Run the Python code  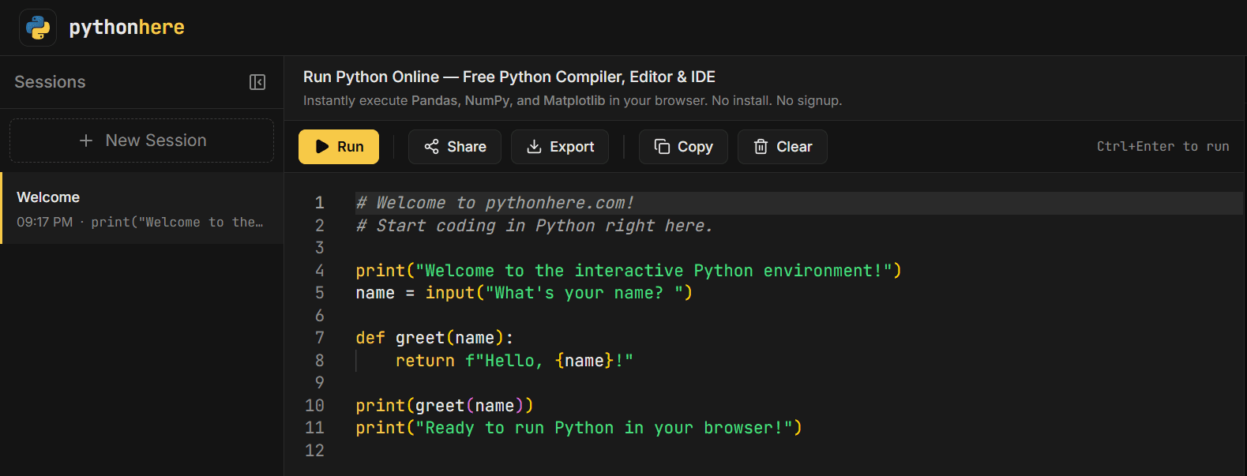click(x=339, y=147)
